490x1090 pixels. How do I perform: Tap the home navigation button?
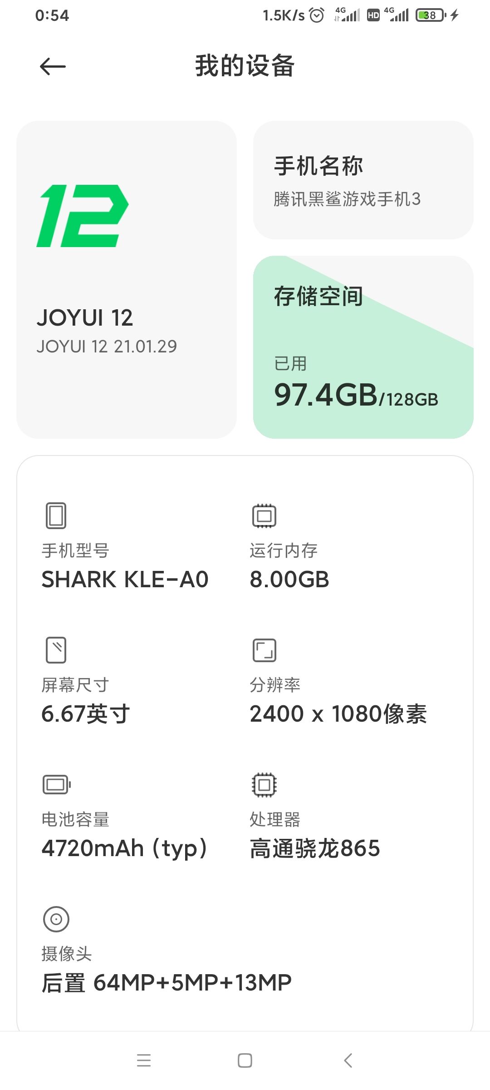(x=245, y=1060)
